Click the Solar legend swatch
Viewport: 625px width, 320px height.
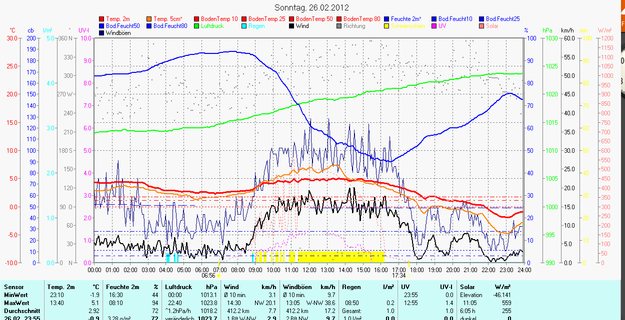(x=481, y=26)
